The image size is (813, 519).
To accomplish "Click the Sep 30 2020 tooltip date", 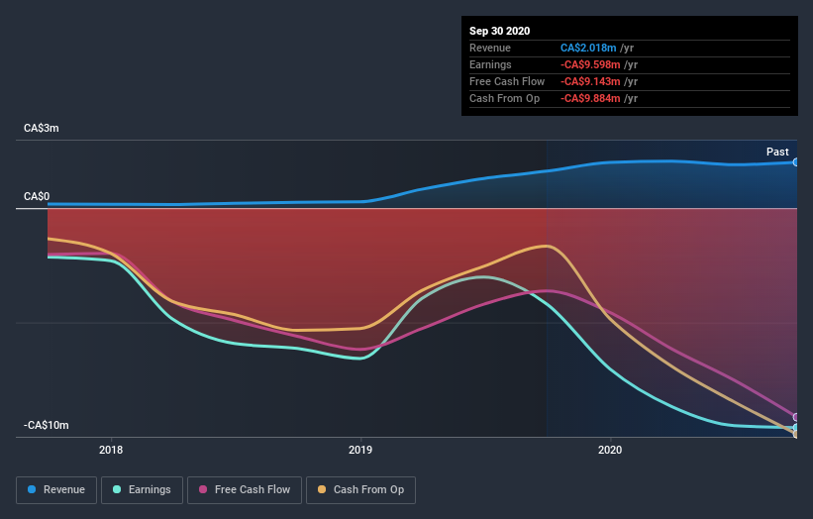I will click(x=500, y=31).
